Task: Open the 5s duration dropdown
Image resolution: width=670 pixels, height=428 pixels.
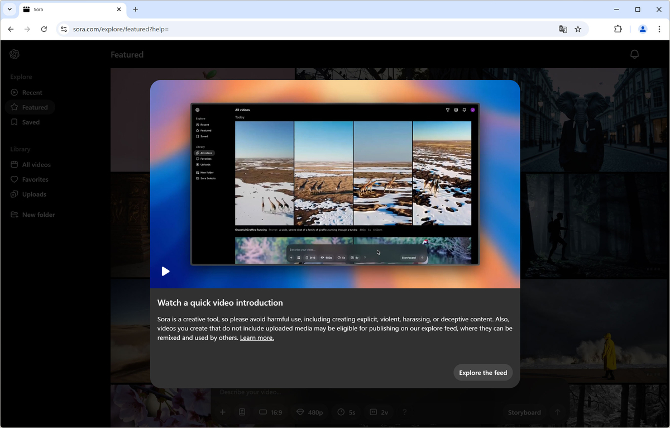Action: click(x=347, y=412)
